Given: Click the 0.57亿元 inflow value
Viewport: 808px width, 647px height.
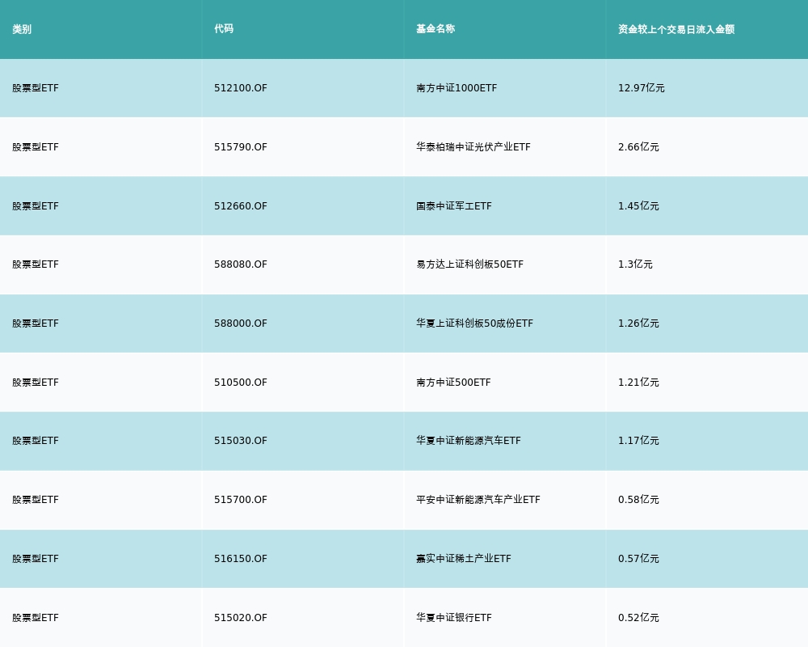Looking at the screenshot, I should pos(638,559).
